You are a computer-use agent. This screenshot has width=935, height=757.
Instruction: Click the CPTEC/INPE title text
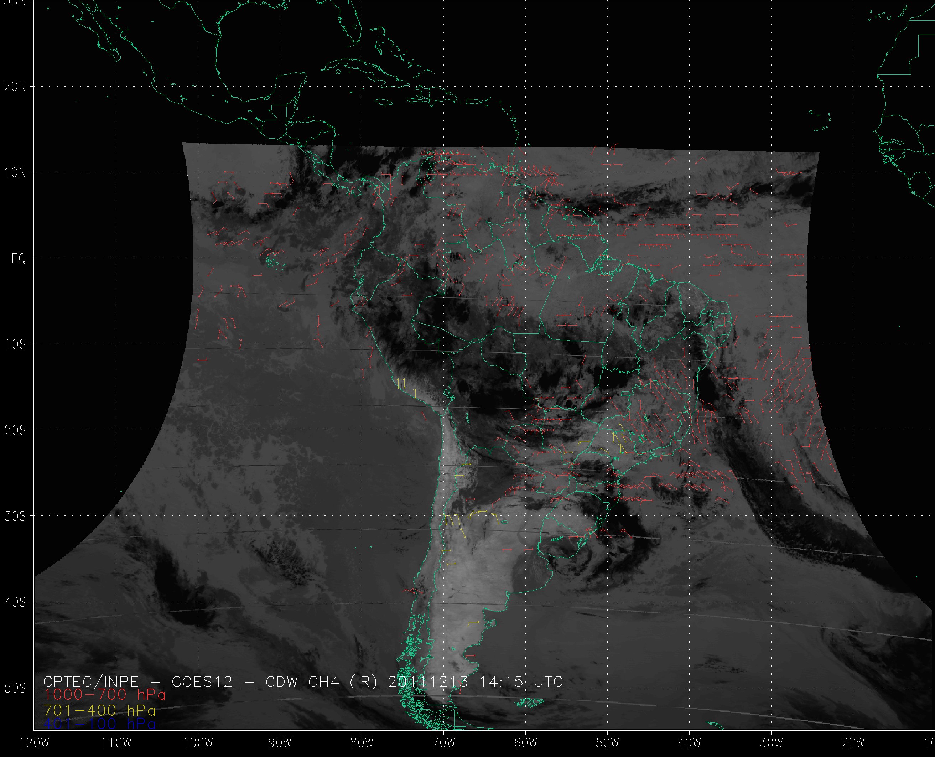click(x=91, y=682)
